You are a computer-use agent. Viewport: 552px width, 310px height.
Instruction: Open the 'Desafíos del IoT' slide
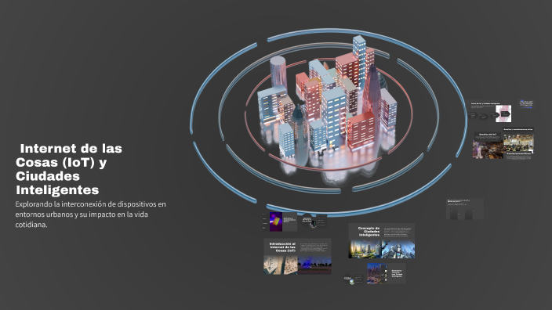tap(488, 146)
